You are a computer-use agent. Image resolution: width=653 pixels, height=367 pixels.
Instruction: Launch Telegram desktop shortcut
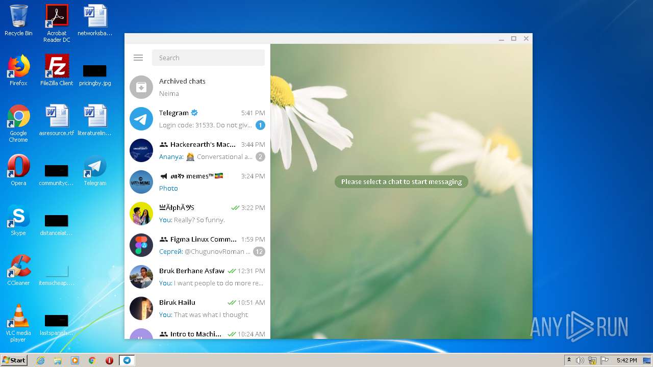(95, 170)
